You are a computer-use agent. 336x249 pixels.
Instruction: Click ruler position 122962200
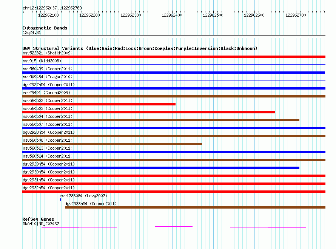pyautogui.click(x=89, y=15)
